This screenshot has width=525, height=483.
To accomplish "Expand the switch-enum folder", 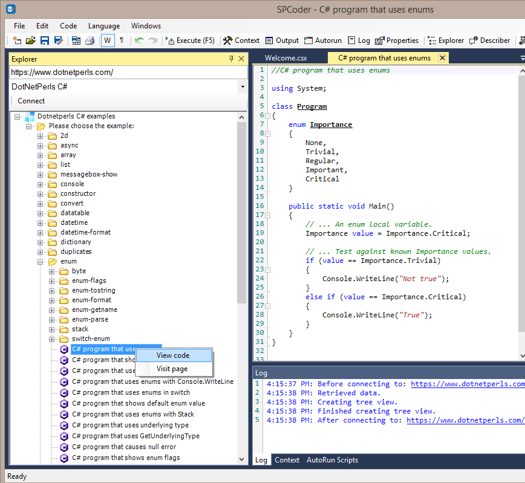I will [x=51, y=339].
